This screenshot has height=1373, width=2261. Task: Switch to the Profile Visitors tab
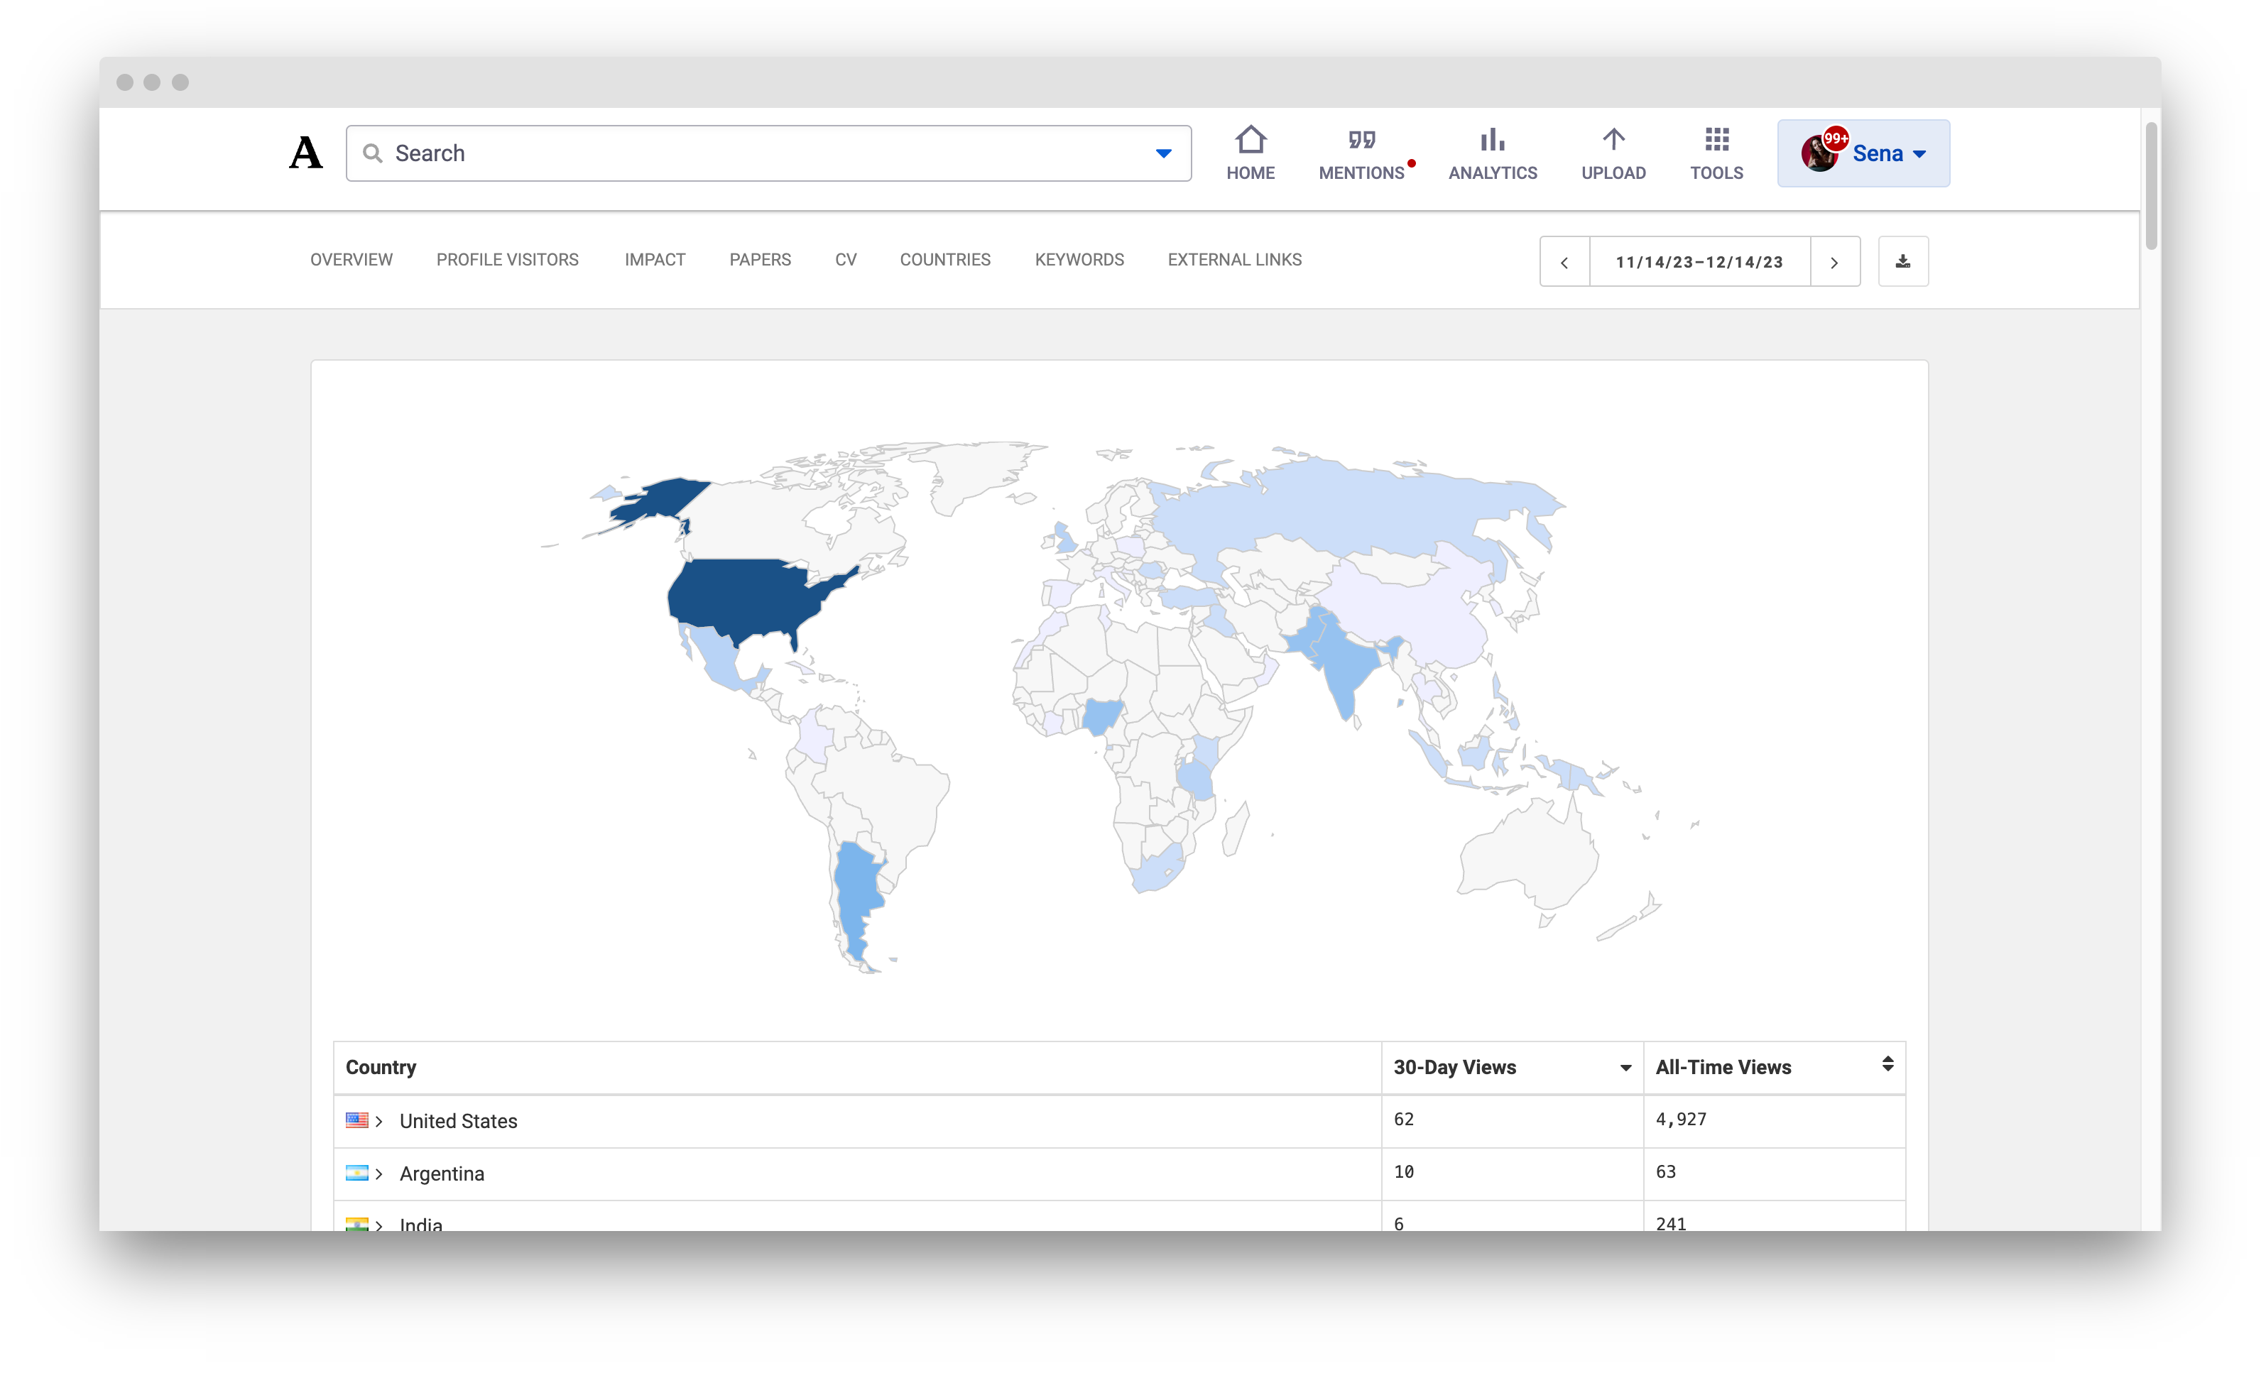point(508,260)
